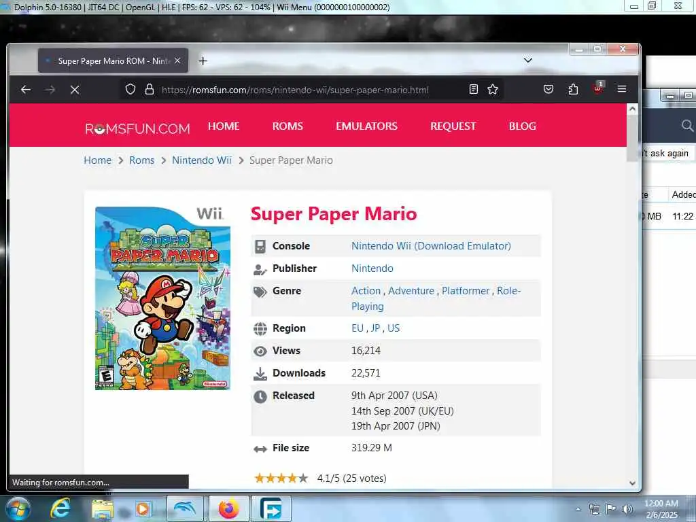Open the extensions puzzle icon
The width and height of the screenshot is (696, 522).
573,89
